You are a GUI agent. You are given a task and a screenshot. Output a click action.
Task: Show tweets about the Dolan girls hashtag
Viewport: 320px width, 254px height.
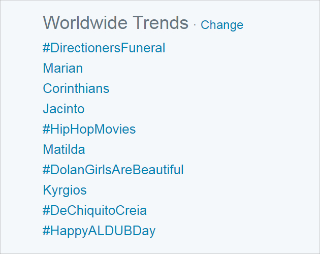pyautogui.click(x=113, y=170)
